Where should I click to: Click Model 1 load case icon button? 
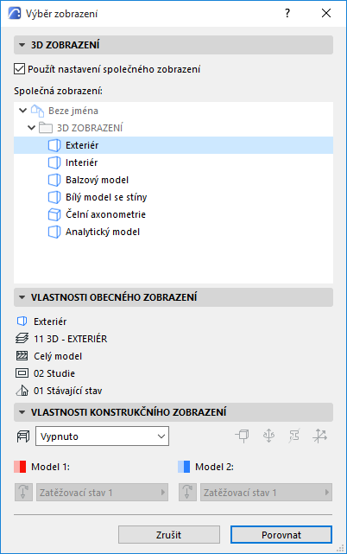pos(23,492)
